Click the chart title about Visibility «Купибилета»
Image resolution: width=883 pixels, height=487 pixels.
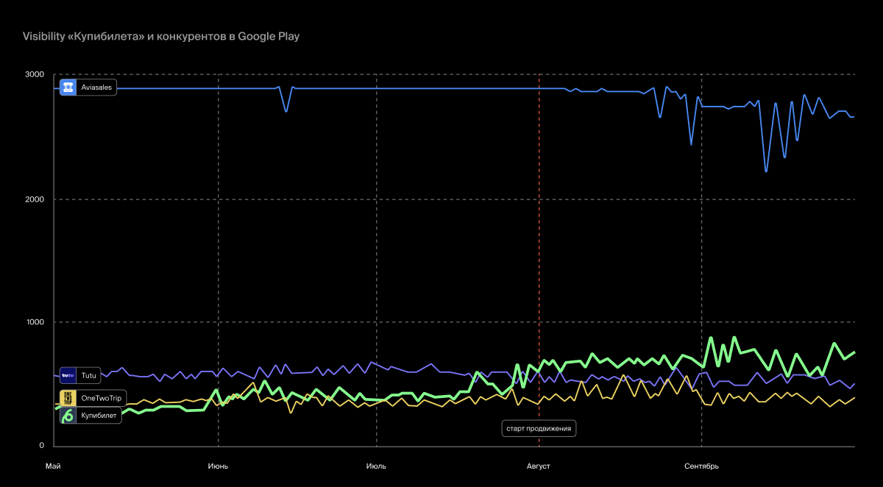pyautogui.click(x=161, y=35)
